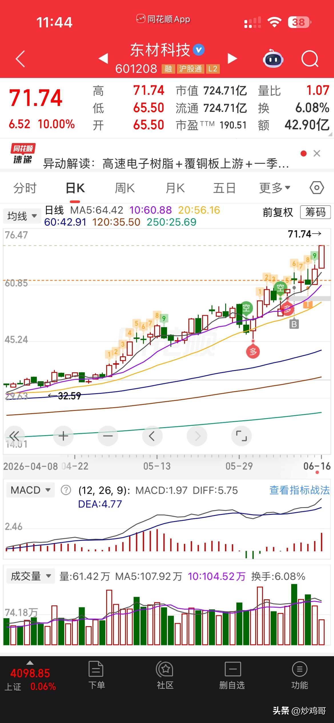The height and width of the screenshot is (723, 334).
Task: Tap the MA5:64.42 legend value
Action: [x=97, y=210]
